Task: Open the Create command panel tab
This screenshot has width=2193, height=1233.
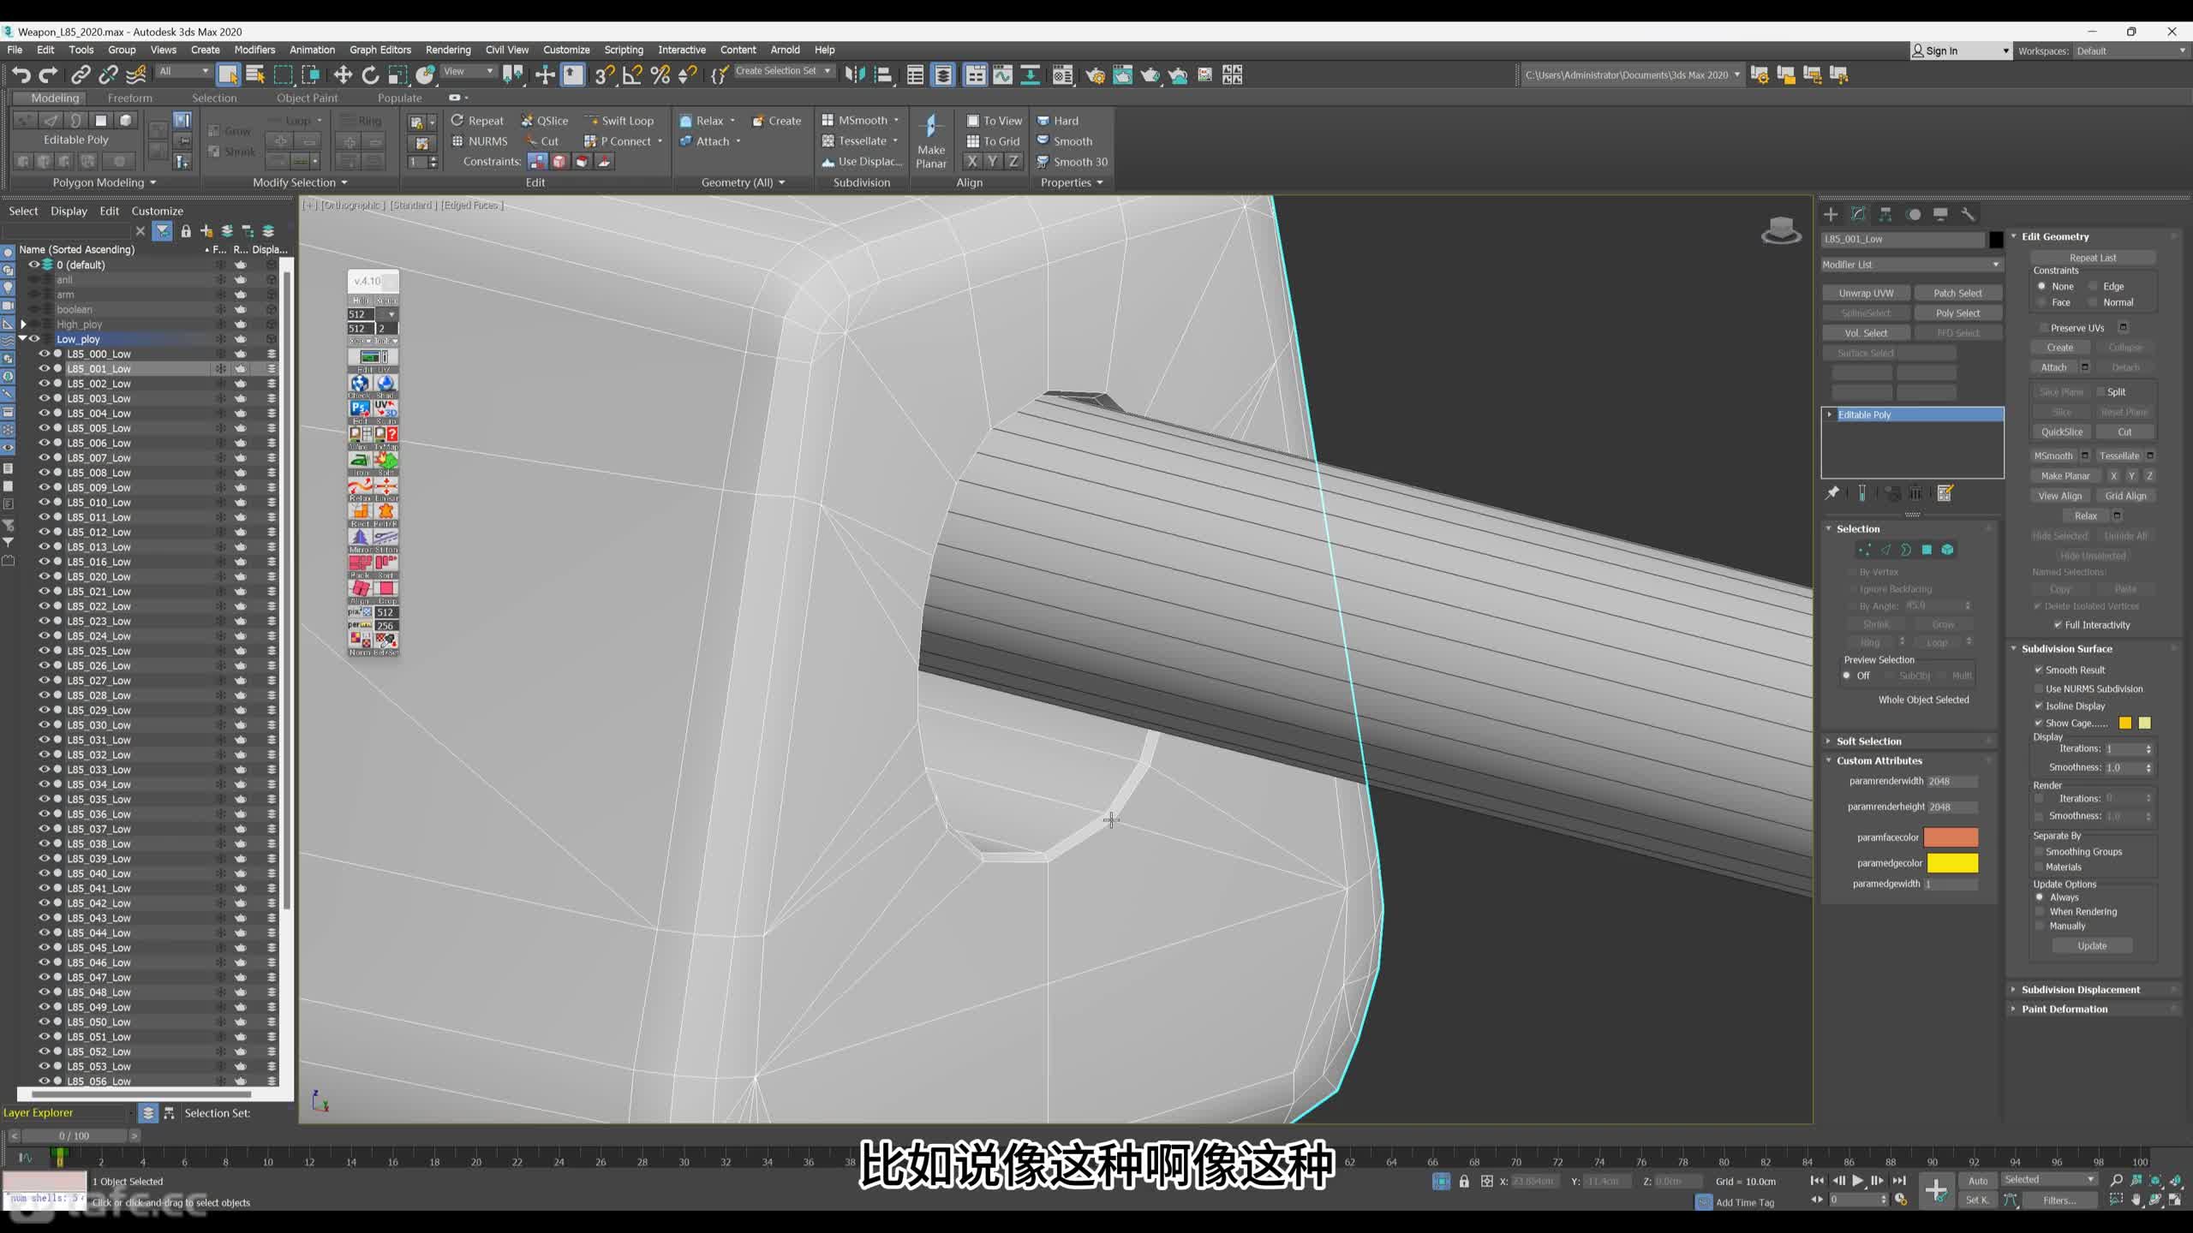Action: coord(1831,214)
